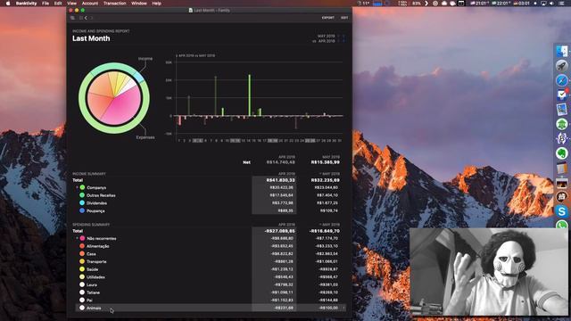The width and height of the screenshot is (571, 321).
Task: Open the Apple menu
Action: point(8,4)
